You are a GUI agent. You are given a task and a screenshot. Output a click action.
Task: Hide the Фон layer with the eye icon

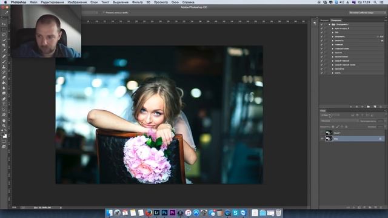pos(322,139)
